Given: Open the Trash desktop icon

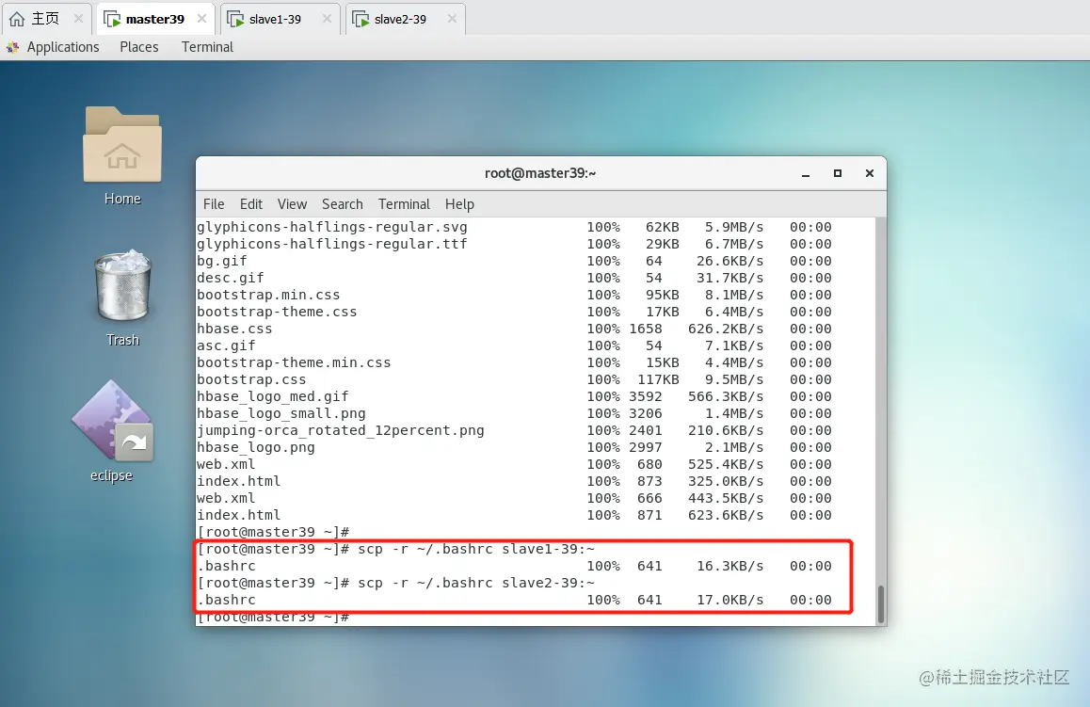Looking at the screenshot, I should pos(122,297).
